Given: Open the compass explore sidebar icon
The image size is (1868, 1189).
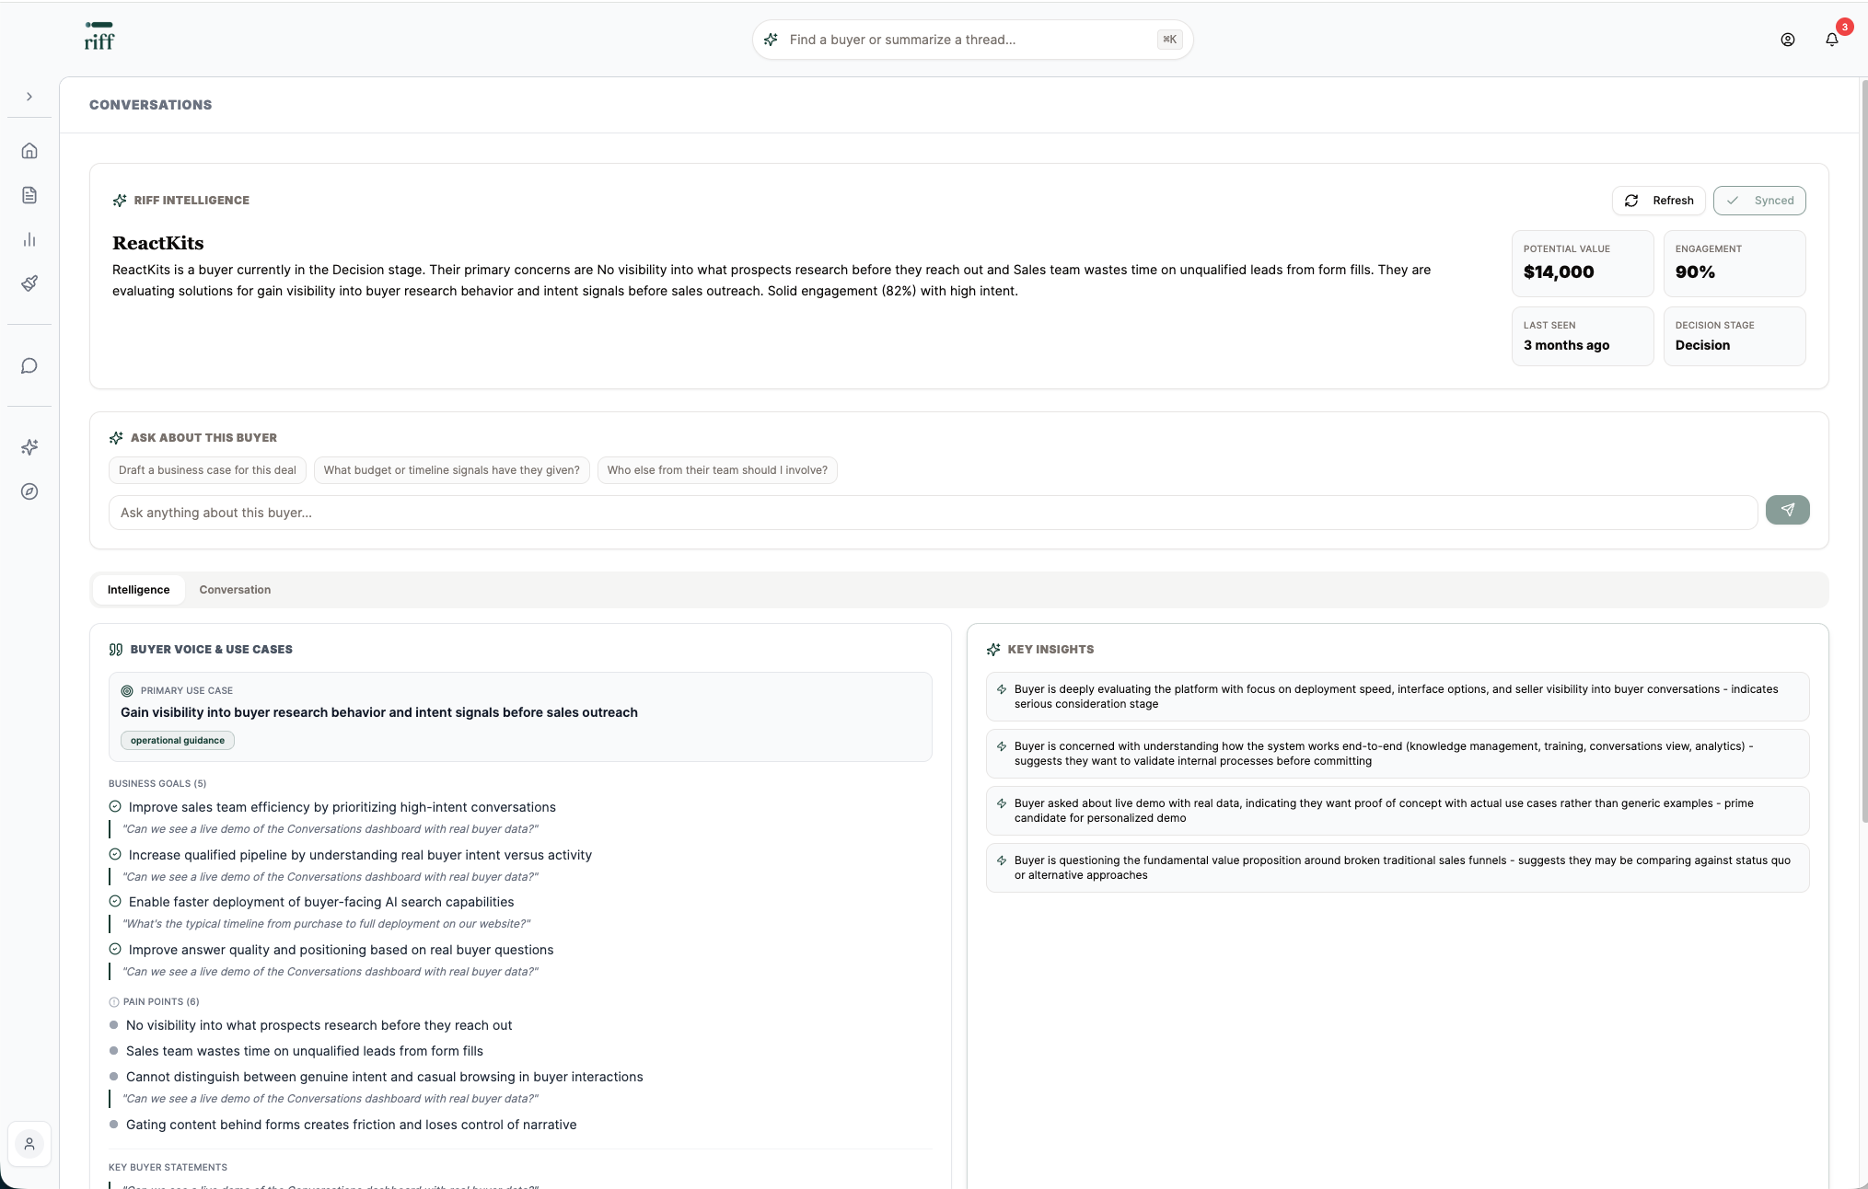Looking at the screenshot, I should 29,491.
